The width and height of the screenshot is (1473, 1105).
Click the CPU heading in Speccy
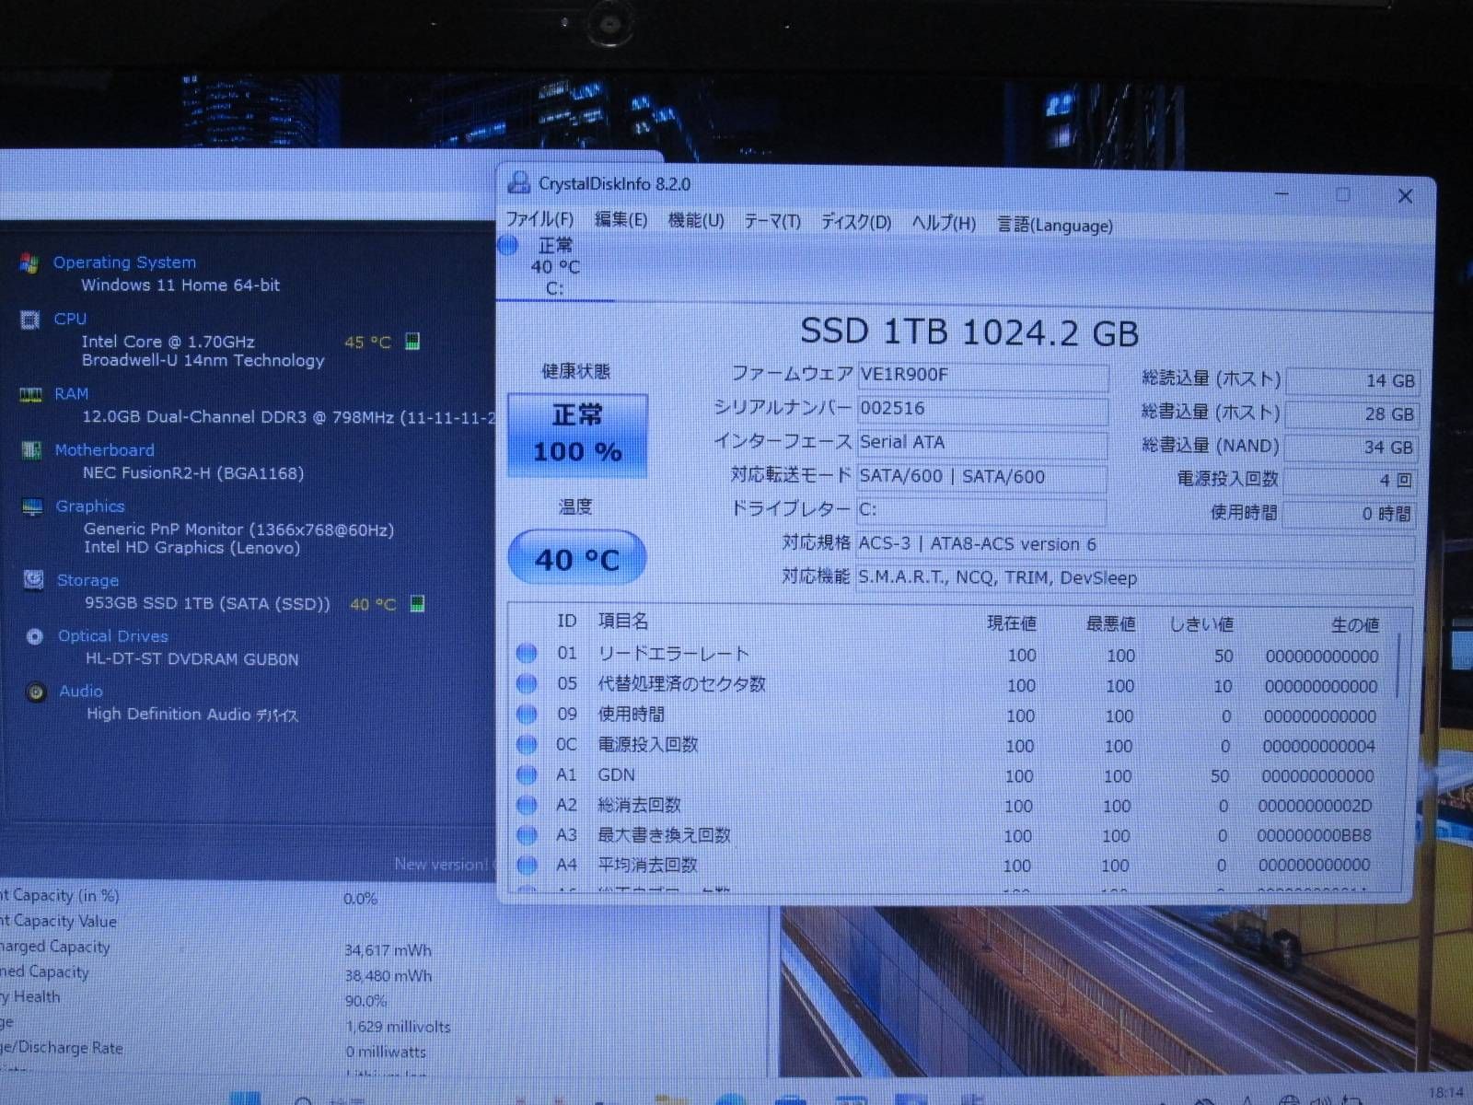coord(70,319)
